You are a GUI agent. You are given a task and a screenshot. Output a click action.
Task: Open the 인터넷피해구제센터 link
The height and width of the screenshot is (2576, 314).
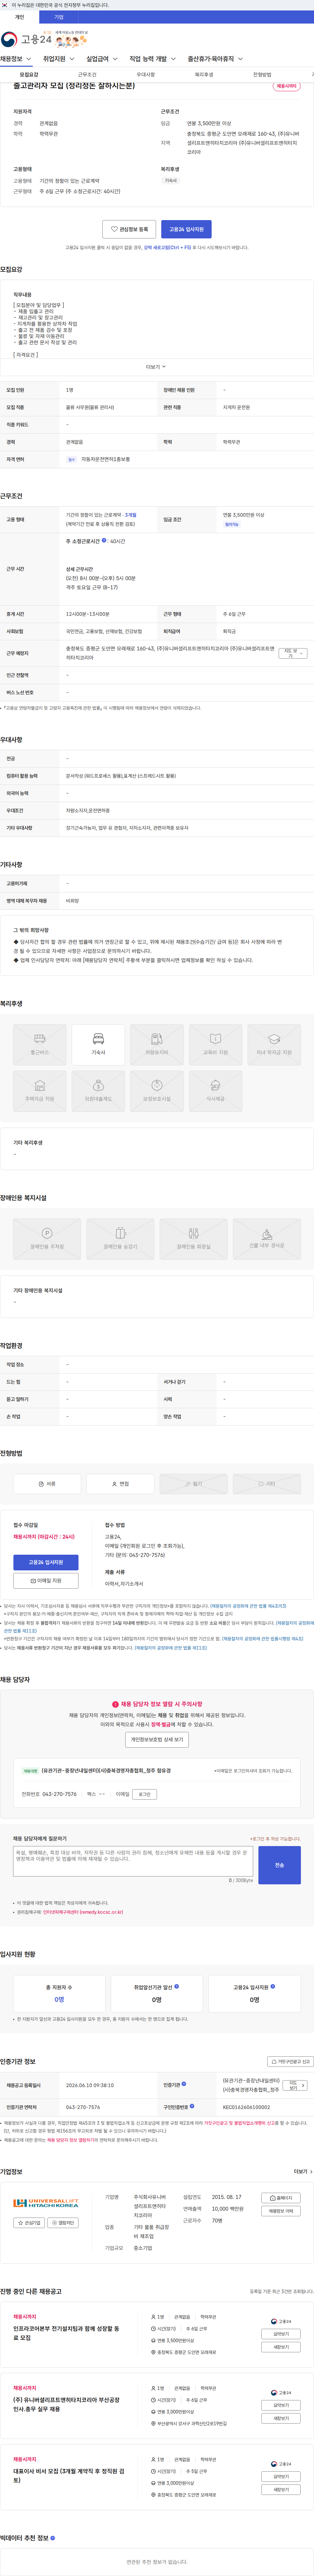[83, 1912]
